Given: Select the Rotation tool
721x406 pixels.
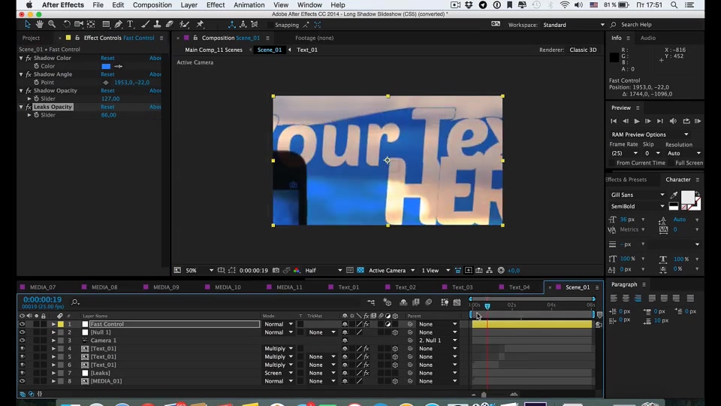Looking at the screenshot, I should pos(67,24).
